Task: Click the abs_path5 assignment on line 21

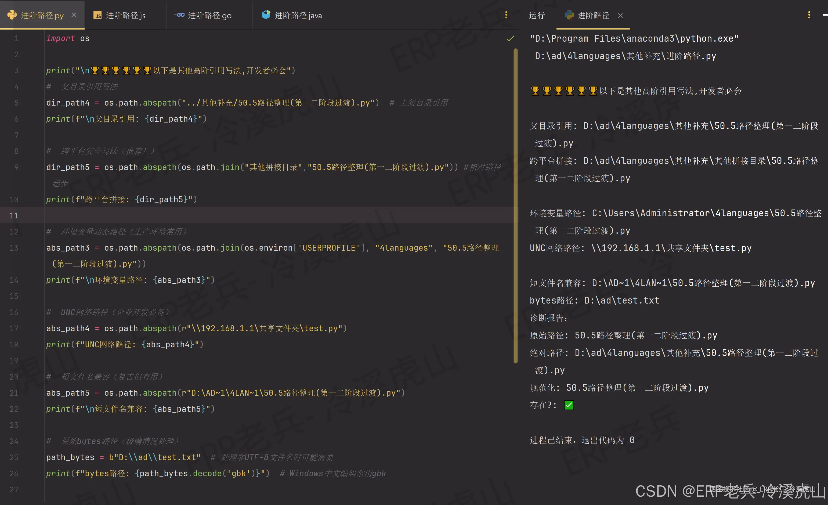Action: click(226, 393)
